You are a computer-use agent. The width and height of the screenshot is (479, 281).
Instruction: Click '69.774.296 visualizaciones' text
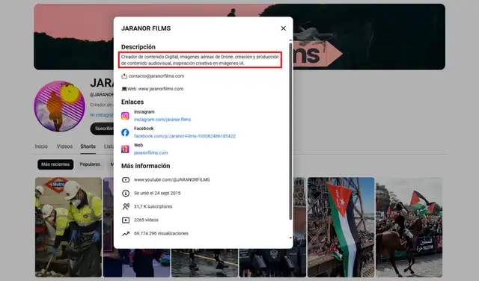coord(161,233)
